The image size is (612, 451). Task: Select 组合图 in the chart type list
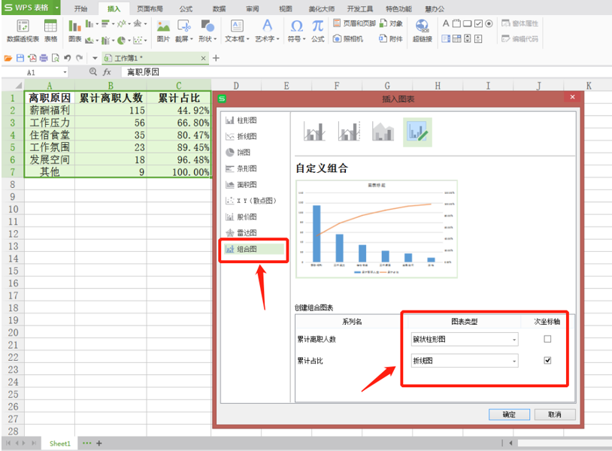(254, 249)
